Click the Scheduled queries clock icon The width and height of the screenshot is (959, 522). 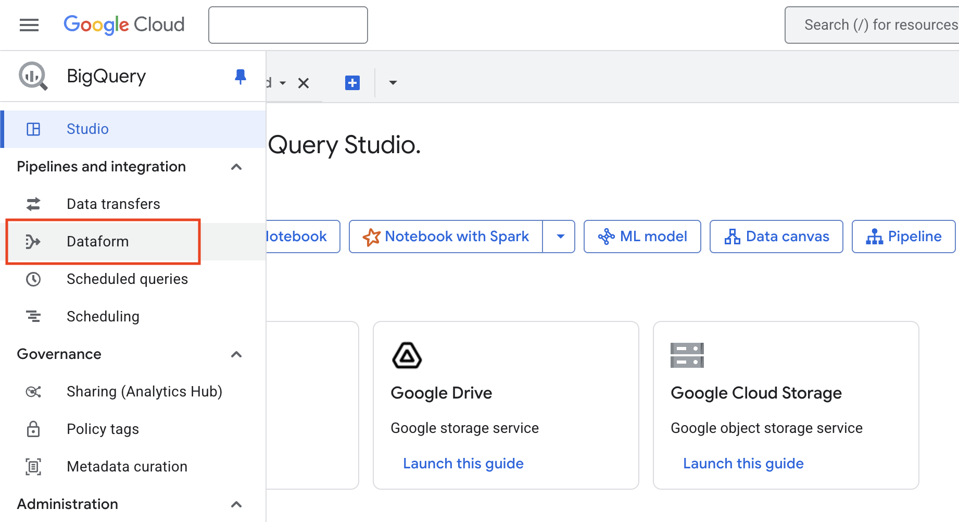tap(33, 279)
